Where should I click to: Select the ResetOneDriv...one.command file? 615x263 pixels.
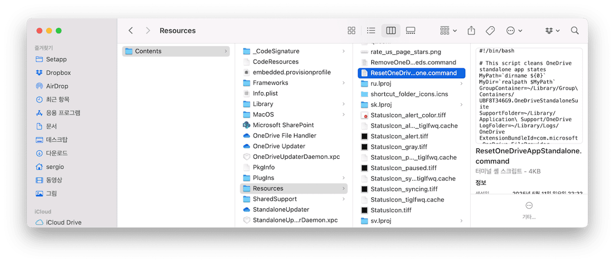tap(412, 73)
